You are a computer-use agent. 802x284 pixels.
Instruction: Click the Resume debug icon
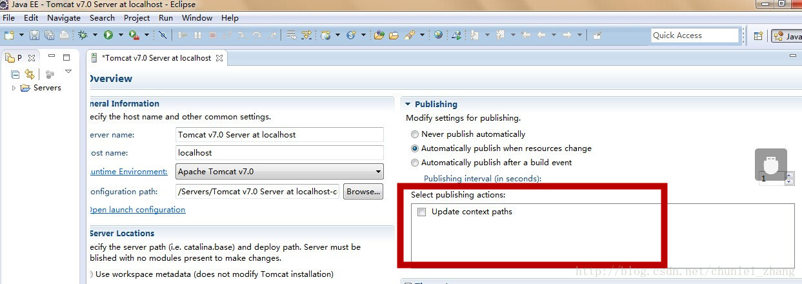[183, 35]
